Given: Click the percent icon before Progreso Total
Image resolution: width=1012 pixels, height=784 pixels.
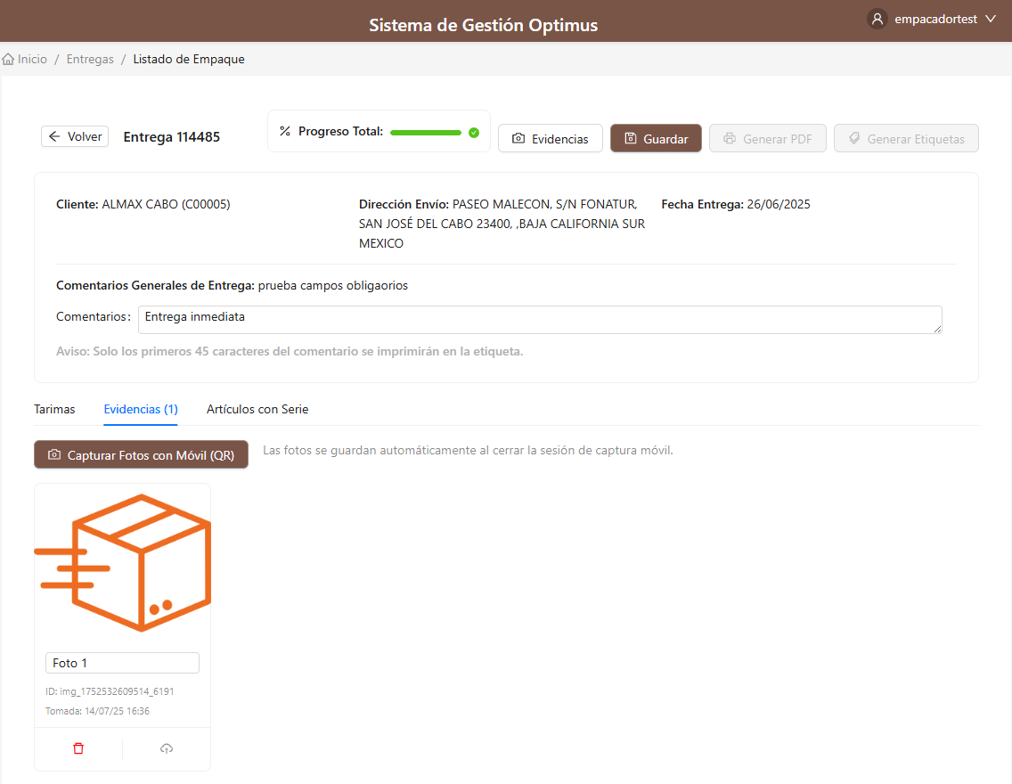Looking at the screenshot, I should coord(285,131).
